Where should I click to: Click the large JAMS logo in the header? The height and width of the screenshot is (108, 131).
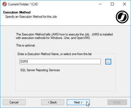tap(122, 17)
